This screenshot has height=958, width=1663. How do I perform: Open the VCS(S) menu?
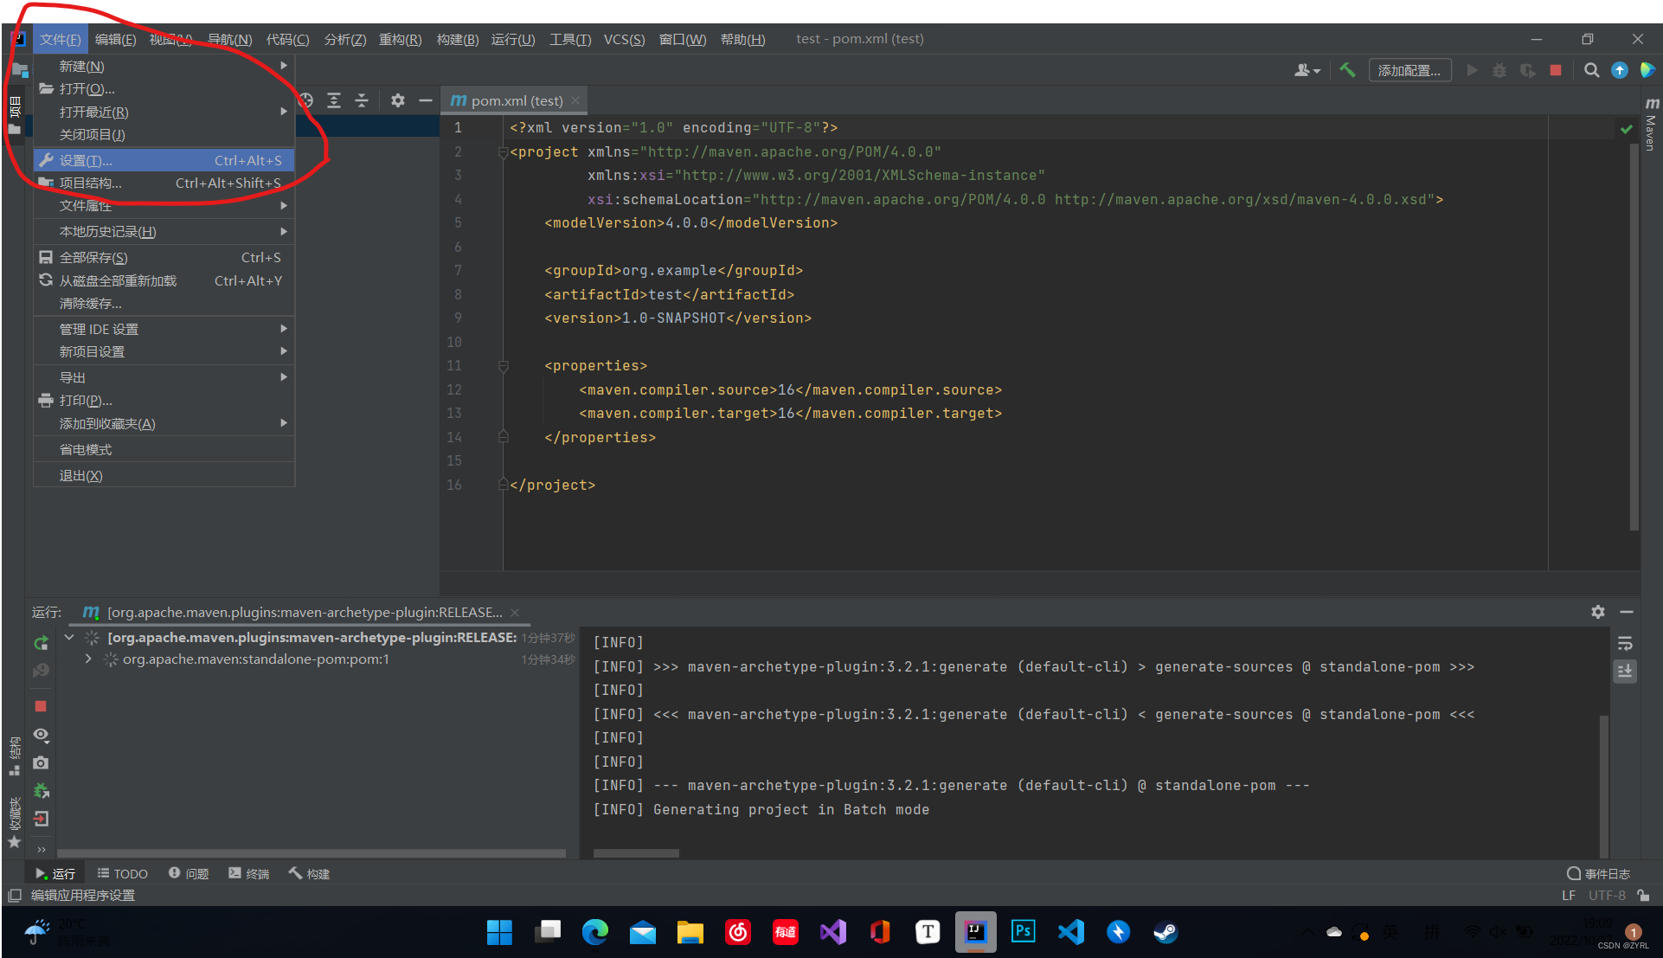point(624,39)
